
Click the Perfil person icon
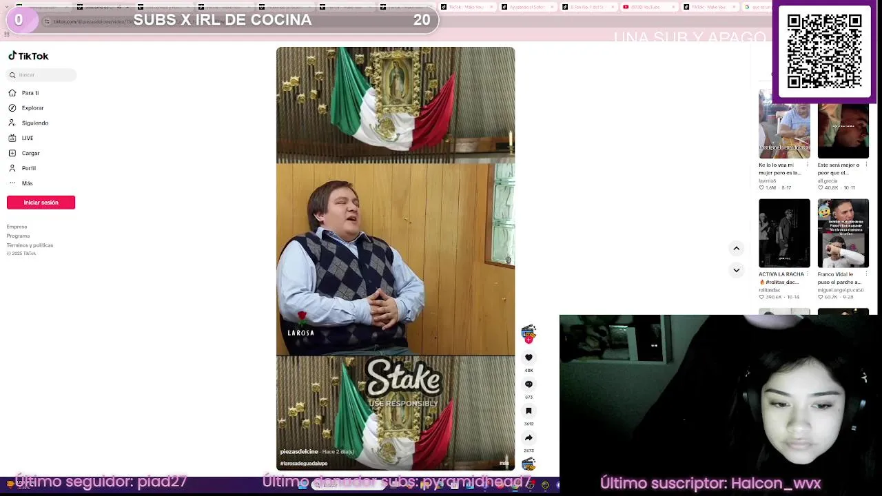coord(12,169)
